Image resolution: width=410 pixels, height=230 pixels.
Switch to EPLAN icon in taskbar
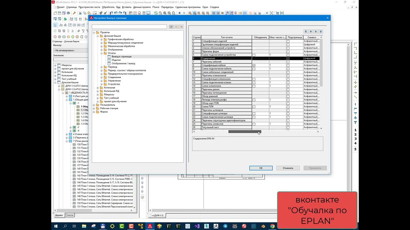pyautogui.click(x=150, y=226)
